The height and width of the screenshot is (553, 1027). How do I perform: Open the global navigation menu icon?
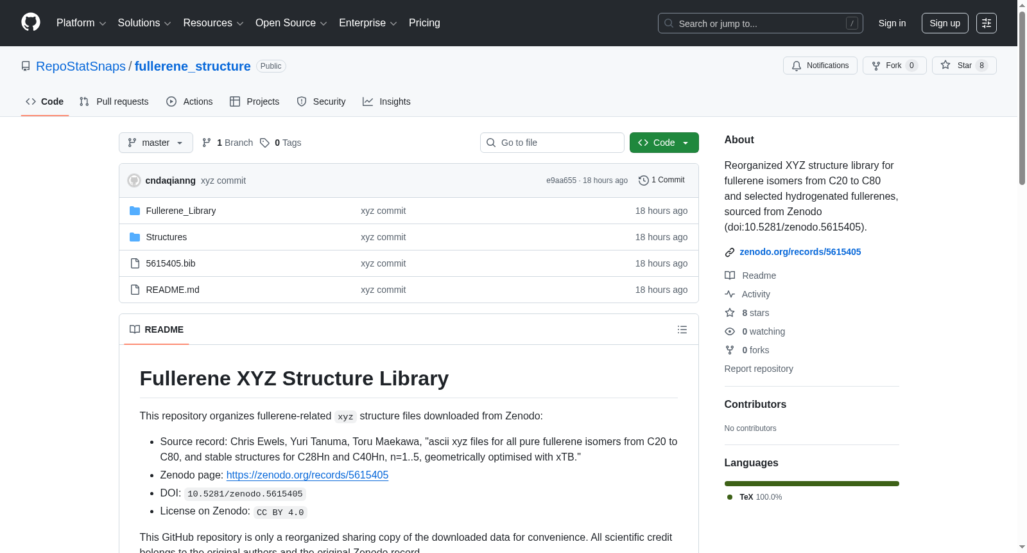[987, 23]
